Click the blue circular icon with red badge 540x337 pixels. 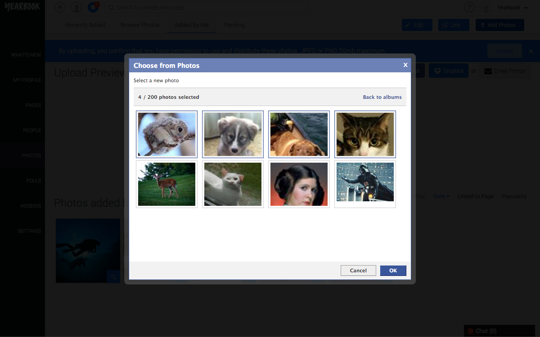pos(93,7)
